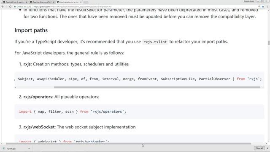Reload the page with the refresh icon
This screenshot has width=270, height=152.
coord(10,7)
